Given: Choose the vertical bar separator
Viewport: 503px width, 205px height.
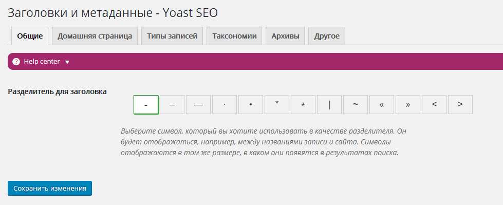Looking at the screenshot, I should coord(329,105).
